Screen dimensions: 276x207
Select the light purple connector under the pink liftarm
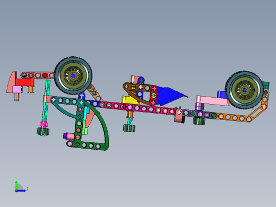[x=200, y=107]
